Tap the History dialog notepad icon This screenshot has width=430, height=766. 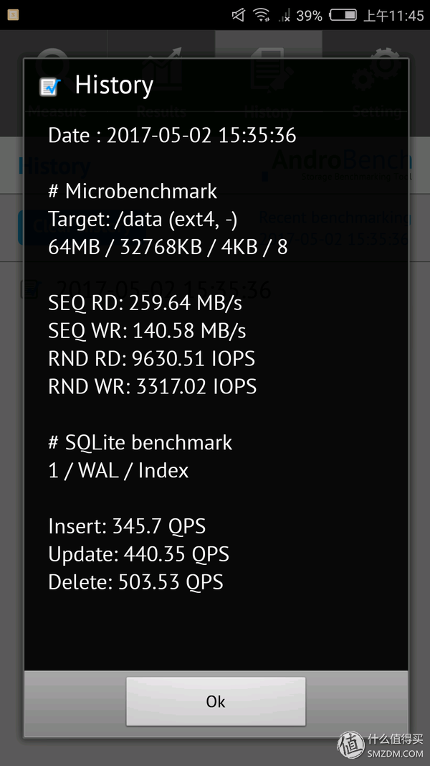click(49, 86)
